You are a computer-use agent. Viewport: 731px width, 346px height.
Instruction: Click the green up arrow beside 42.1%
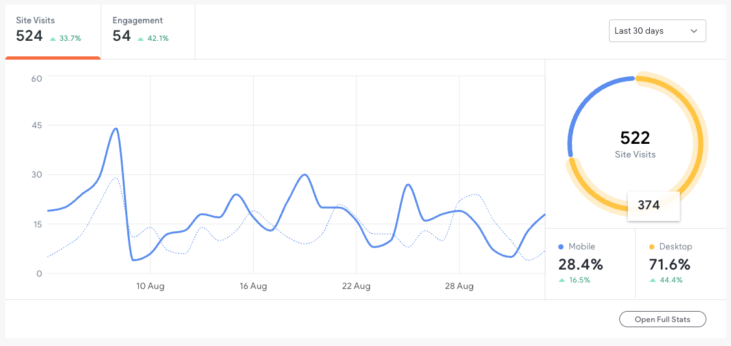pyautogui.click(x=140, y=39)
